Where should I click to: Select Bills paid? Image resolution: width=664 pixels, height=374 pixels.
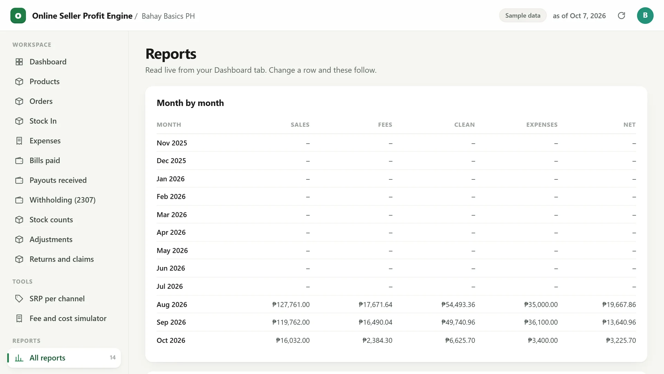(x=64, y=160)
